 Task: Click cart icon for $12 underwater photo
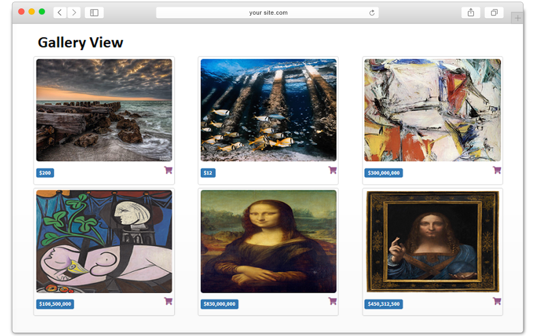332,170
